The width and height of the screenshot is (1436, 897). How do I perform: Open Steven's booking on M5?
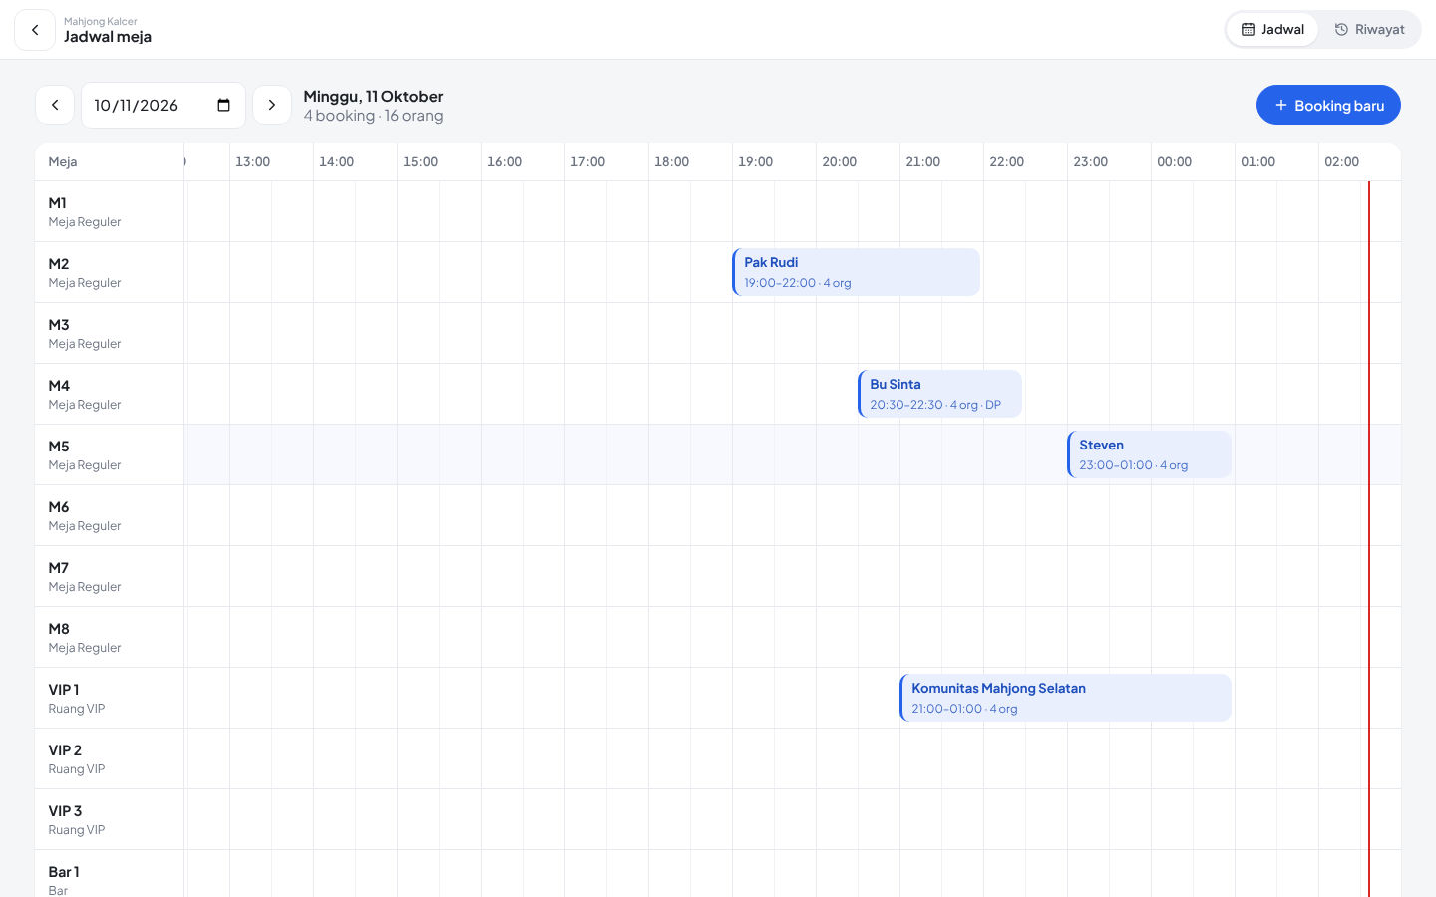tap(1150, 454)
